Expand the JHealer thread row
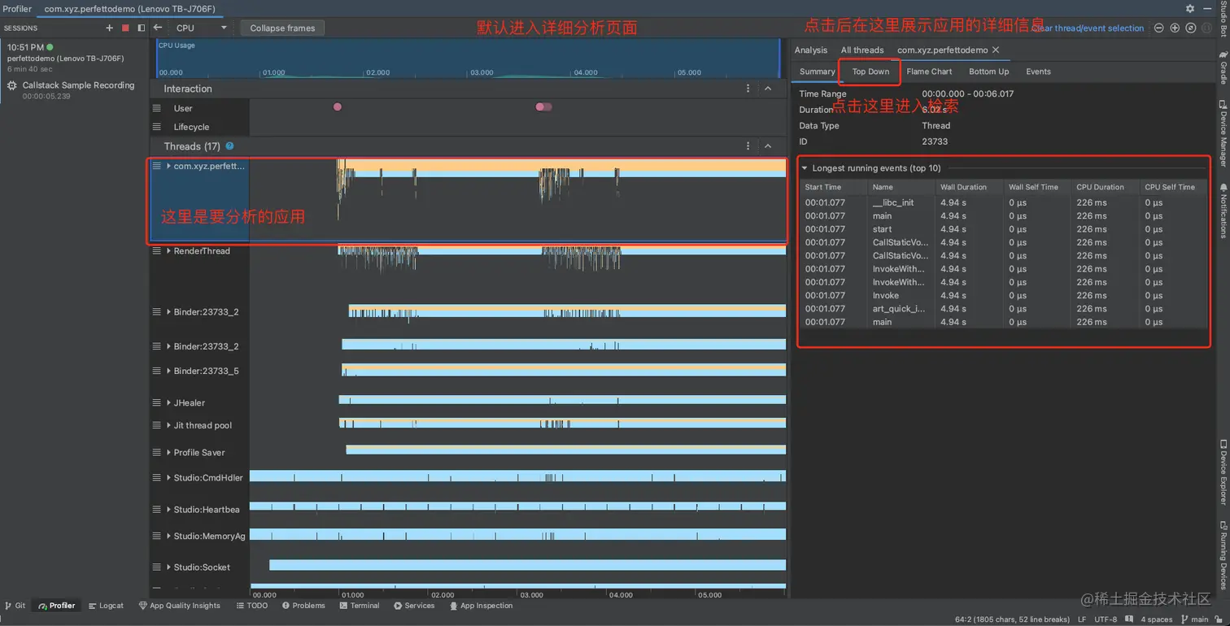 pyautogui.click(x=168, y=402)
